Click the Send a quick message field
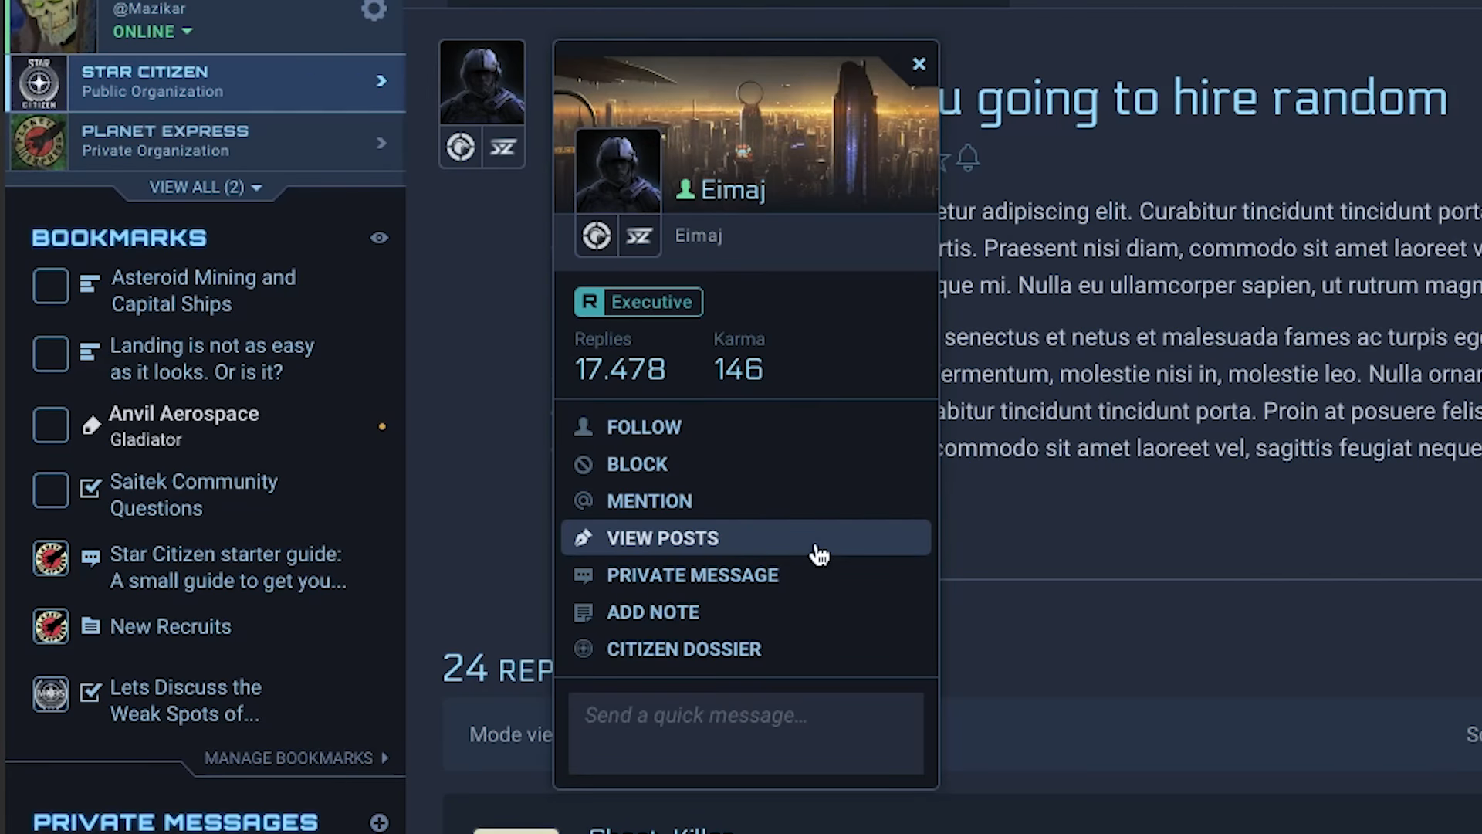This screenshot has width=1482, height=834. (x=746, y=733)
